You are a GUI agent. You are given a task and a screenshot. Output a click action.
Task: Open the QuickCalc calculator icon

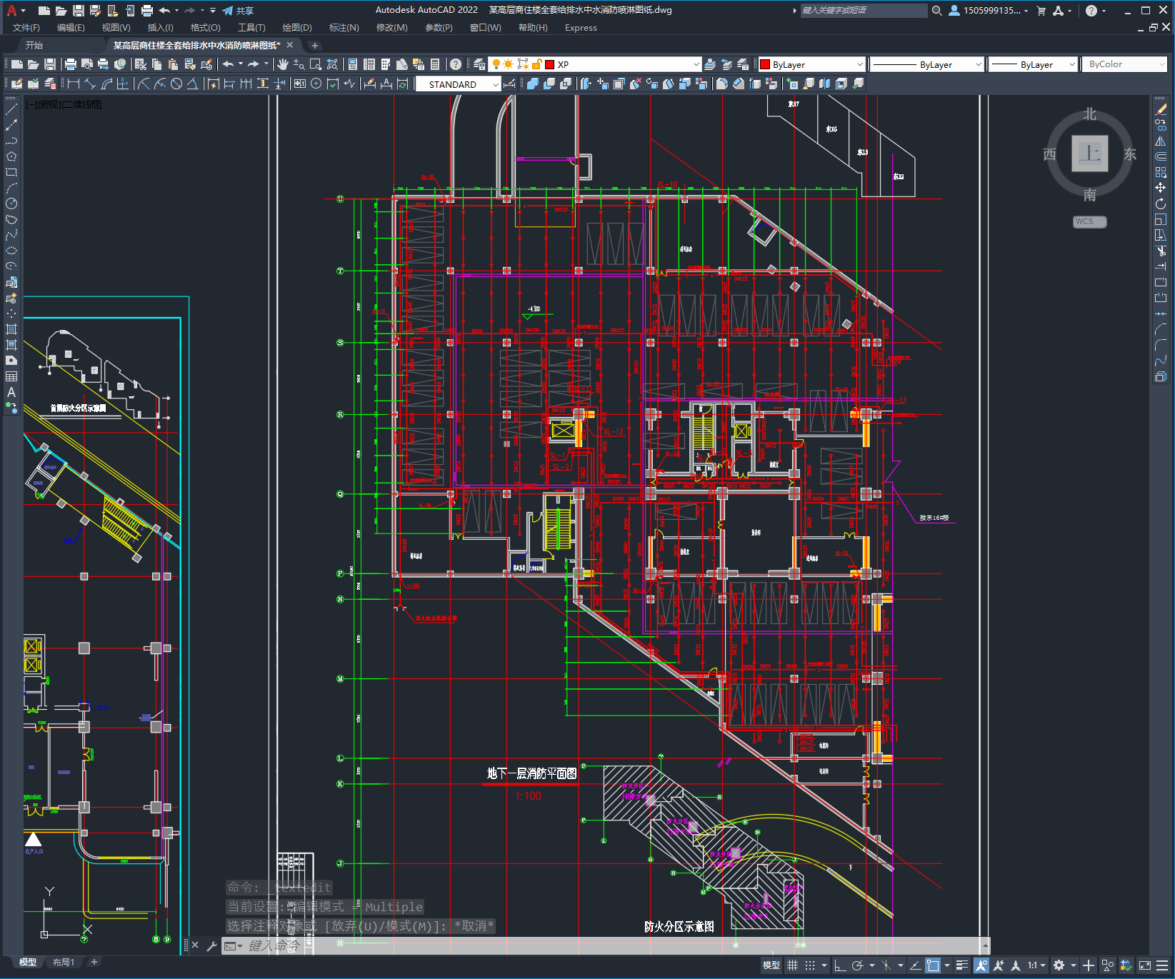pyautogui.click(x=435, y=64)
